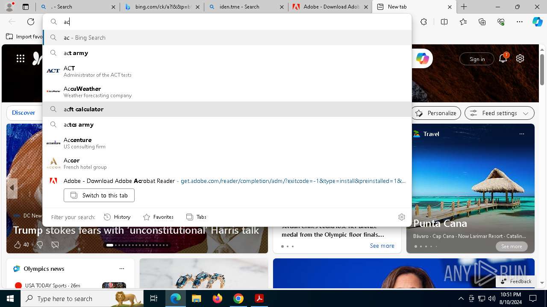Open File Explorer in taskbar
547x307 pixels.
click(197, 298)
